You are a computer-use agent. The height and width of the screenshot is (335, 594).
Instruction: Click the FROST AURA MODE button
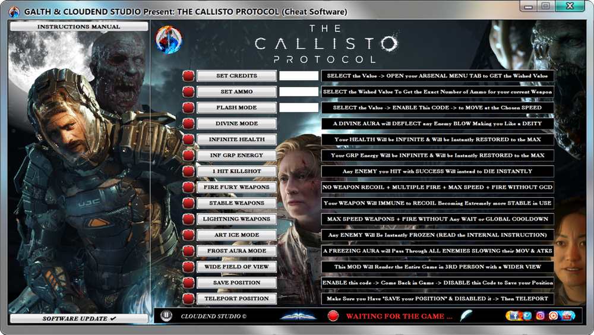[x=237, y=251]
